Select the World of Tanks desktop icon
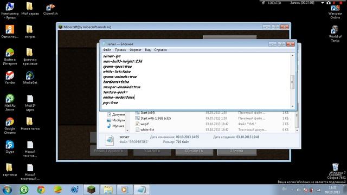The height and width of the screenshot is (195, 347). point(335,33)
